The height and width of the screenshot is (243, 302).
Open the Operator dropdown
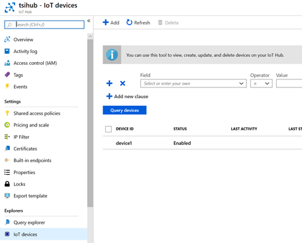click(x=262, y=83)
